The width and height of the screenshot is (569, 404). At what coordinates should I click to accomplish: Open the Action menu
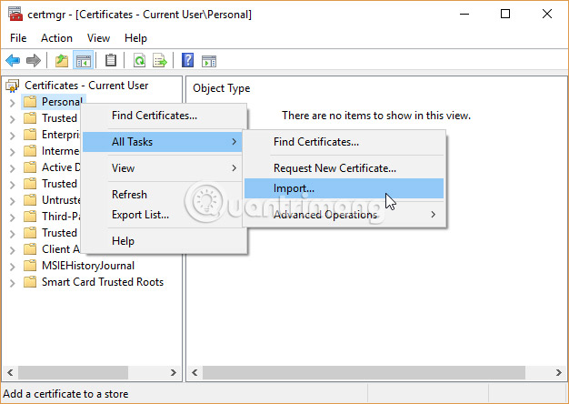pos(56,38)
